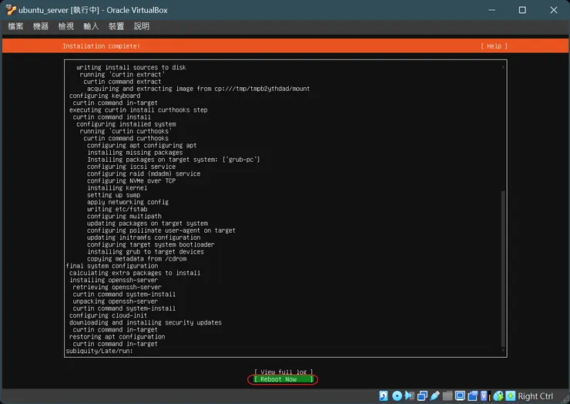Screen dimensions: 570x404
Task: Open the 裝置 menu
Action: 116,26
